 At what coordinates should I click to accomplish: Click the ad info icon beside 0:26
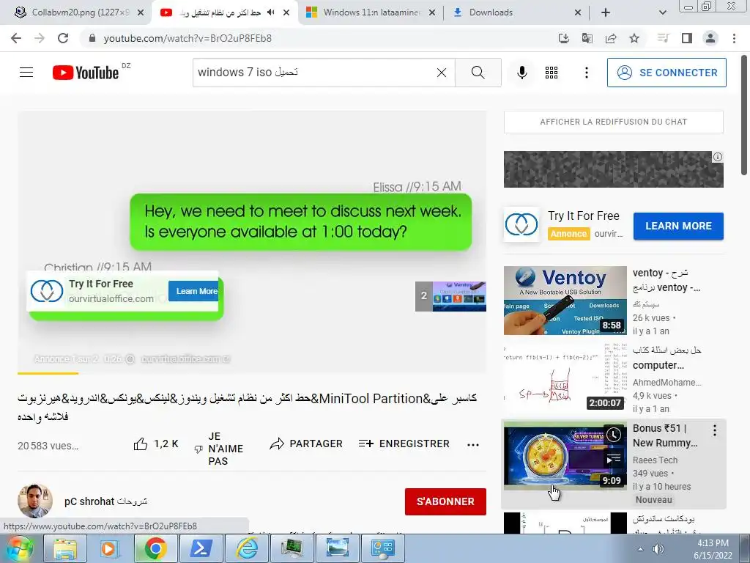130,359
